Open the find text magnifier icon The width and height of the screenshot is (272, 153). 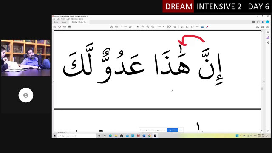(x=130, y=27)
